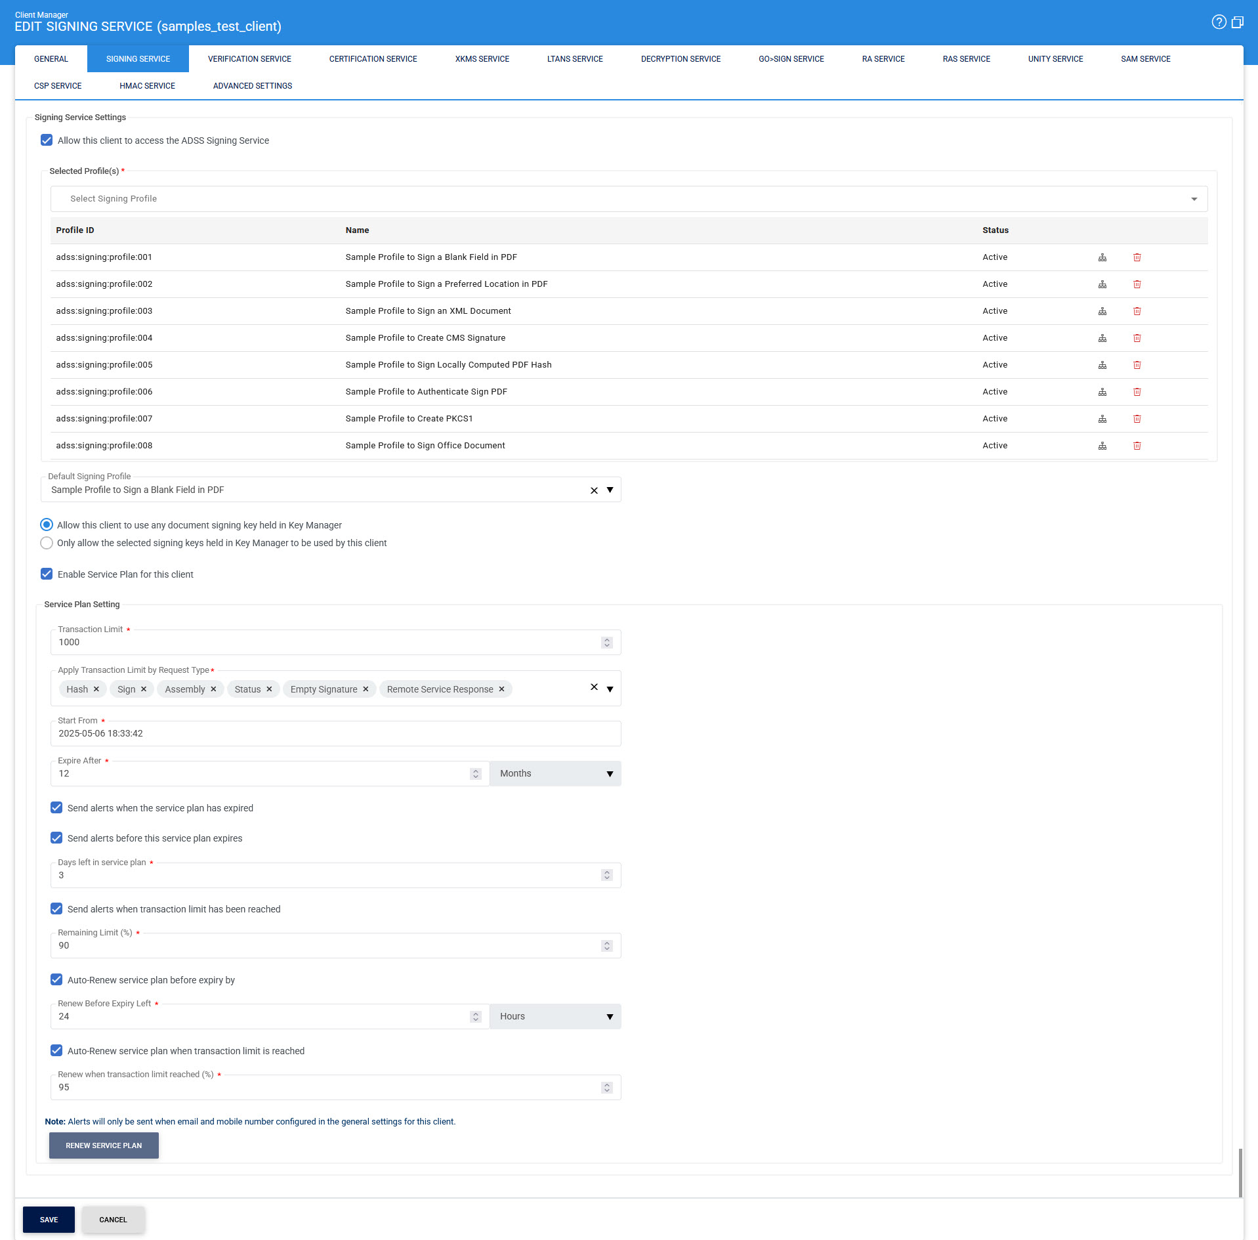Switch to the Verification Service tab

click(x=249, y=59)
